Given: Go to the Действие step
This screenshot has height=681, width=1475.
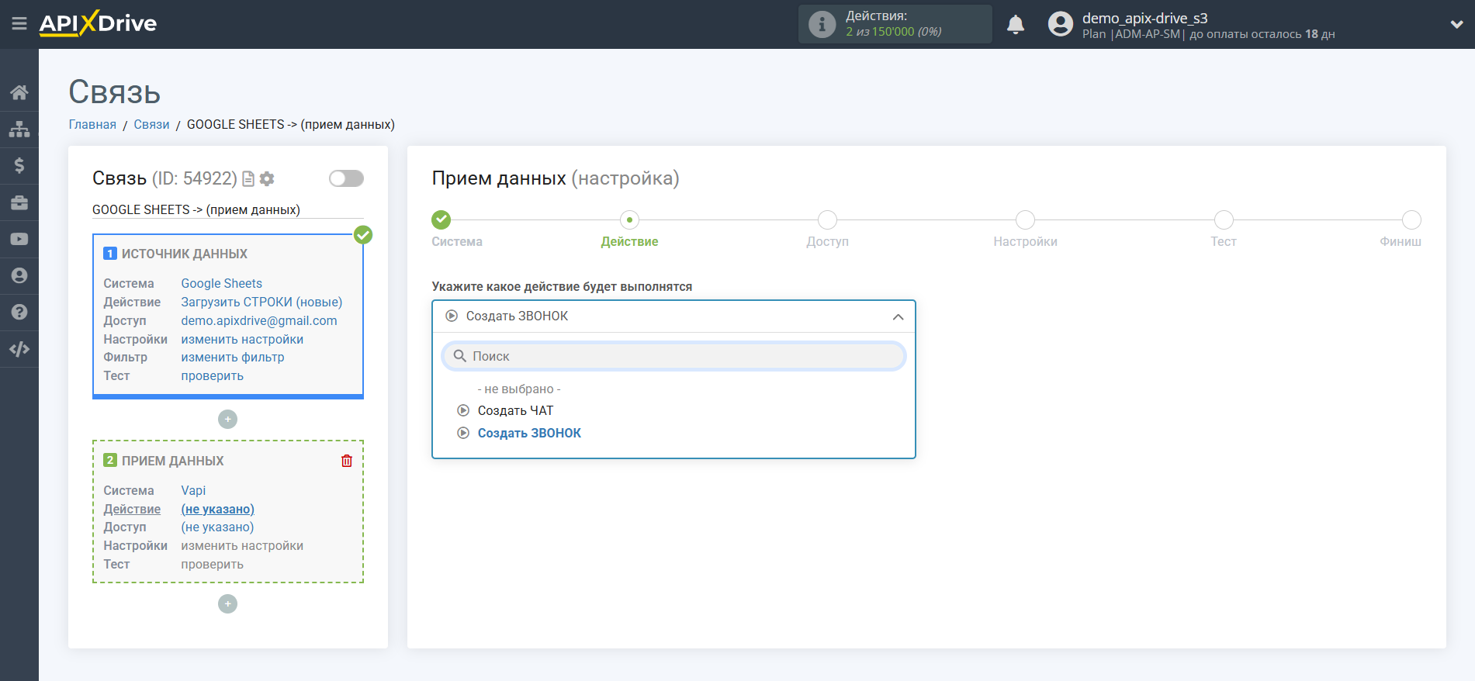Looking at the screenshot, I should coord(629,220).
